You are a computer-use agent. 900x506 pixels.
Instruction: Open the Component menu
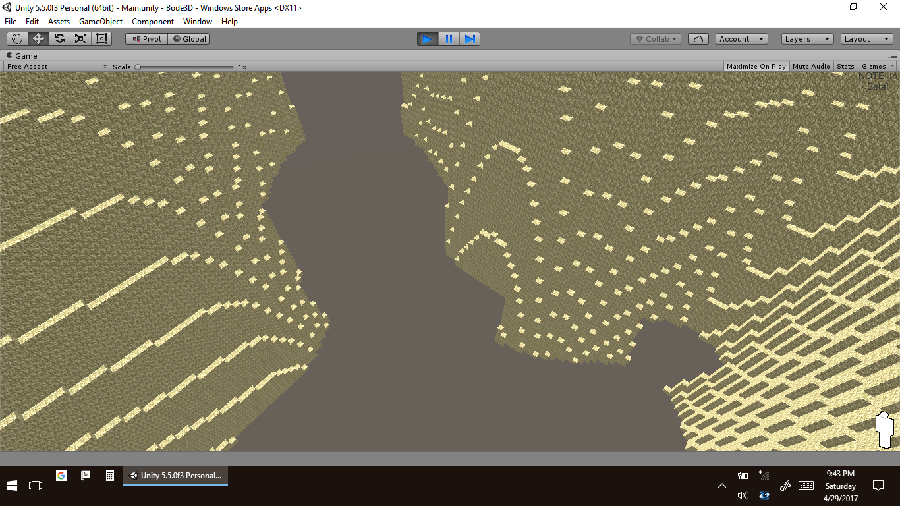pyautogui.click(x=153, y=22)
